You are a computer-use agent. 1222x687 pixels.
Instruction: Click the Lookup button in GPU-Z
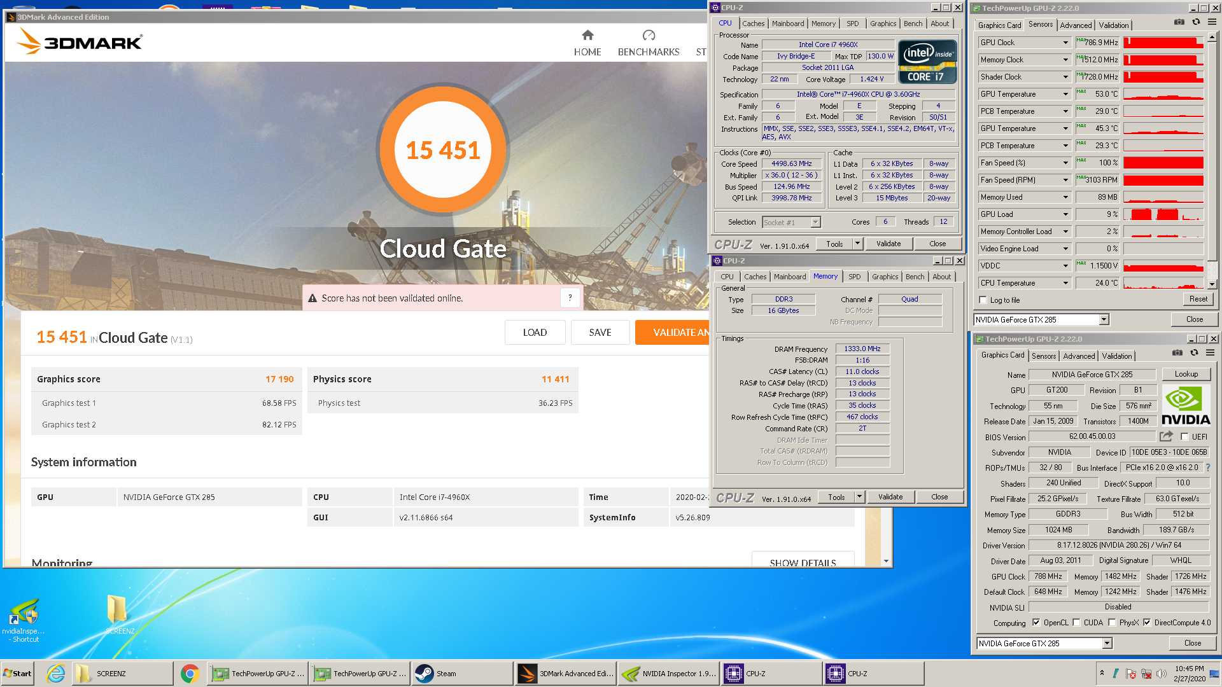click(1186, 374)
